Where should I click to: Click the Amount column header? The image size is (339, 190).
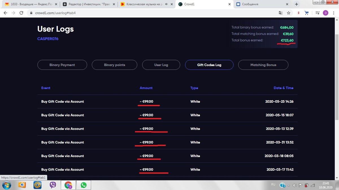coord(146,88)
